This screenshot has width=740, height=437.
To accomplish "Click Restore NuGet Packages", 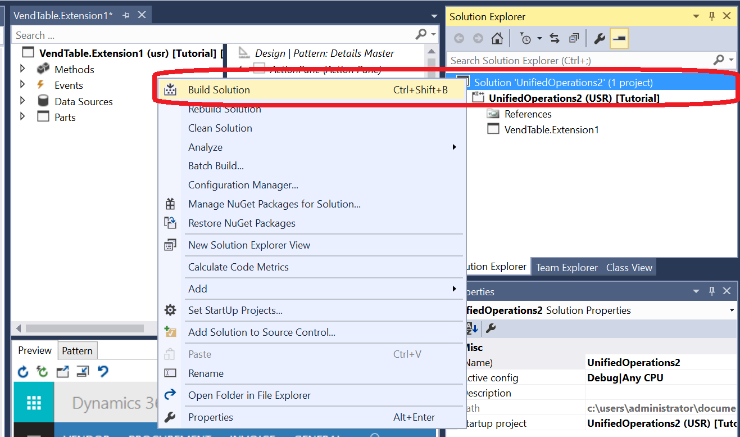I will (x=241, y=223).
